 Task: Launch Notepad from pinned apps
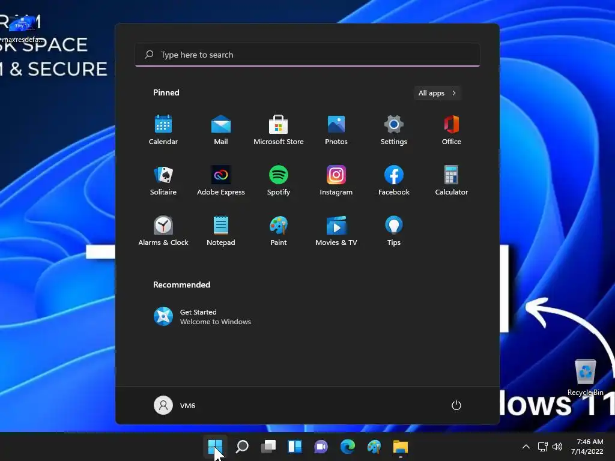pos(221,231)
